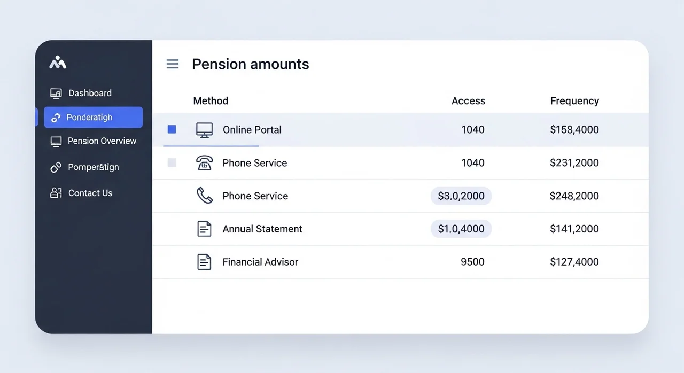Sort by the Frequency column header
This screenshot has height=373, width=684.
coord(574,101)
